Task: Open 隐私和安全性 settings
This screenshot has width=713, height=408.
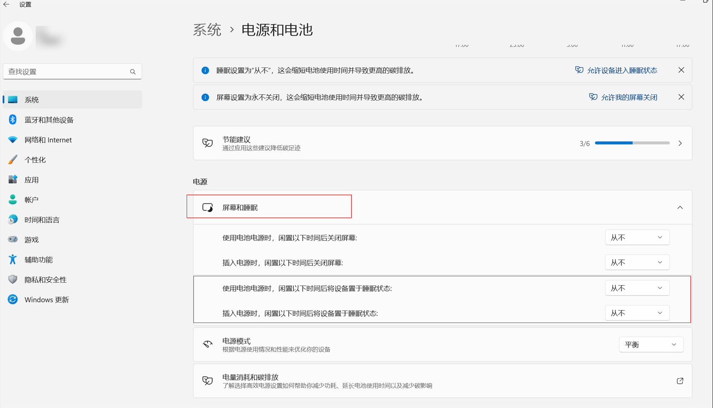Action: click(x=45, y=280)
